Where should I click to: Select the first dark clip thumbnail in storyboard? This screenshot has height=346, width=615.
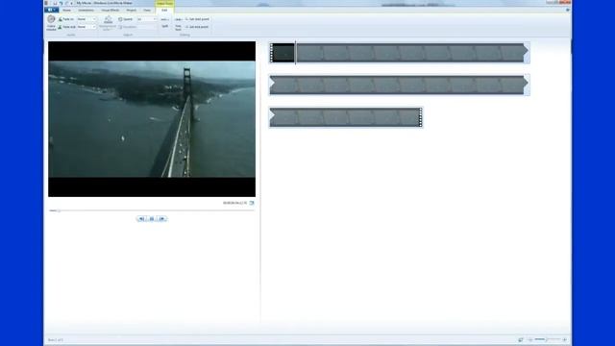point(283,53)
